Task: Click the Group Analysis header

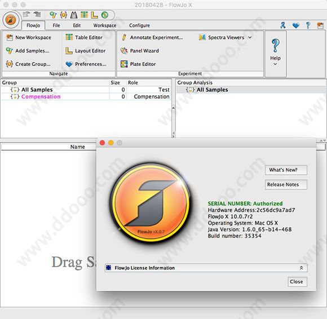Action: click(195, 82)
